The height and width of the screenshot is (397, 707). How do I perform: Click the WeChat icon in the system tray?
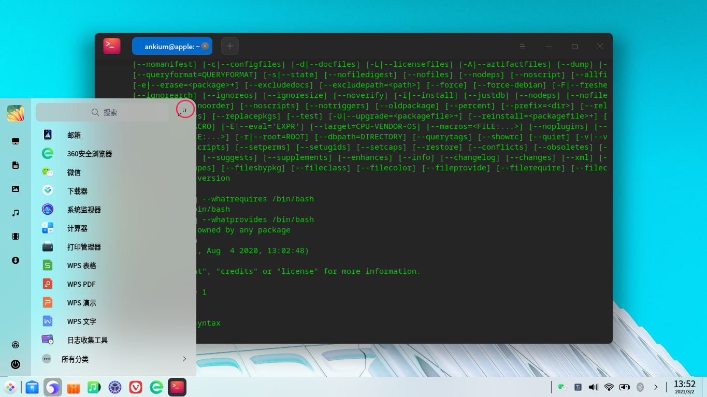pyautogui.click(x=562, y=387)
